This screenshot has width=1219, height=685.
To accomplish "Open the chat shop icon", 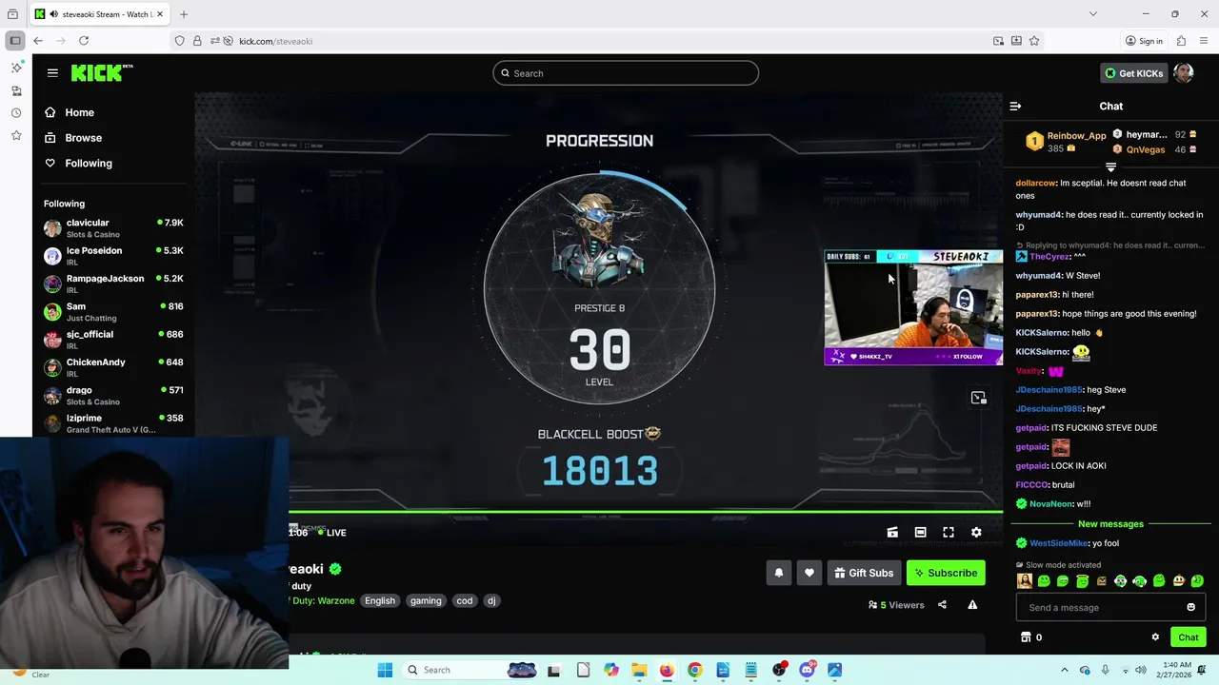I will [1026, 637].
